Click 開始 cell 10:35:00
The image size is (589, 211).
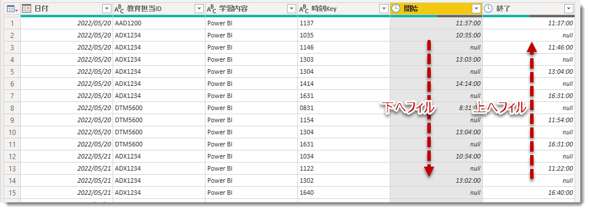436,35
